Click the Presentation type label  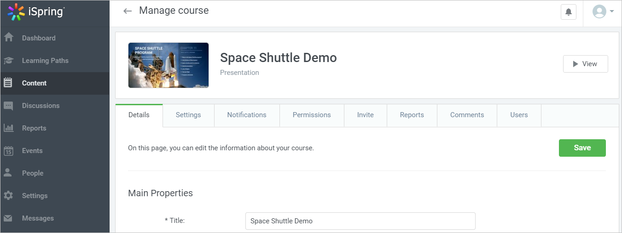(x=239, y=73)
